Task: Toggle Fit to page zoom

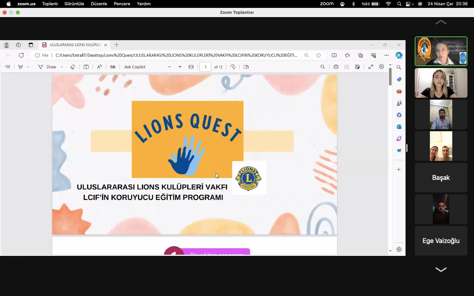Action: [191, 67]
